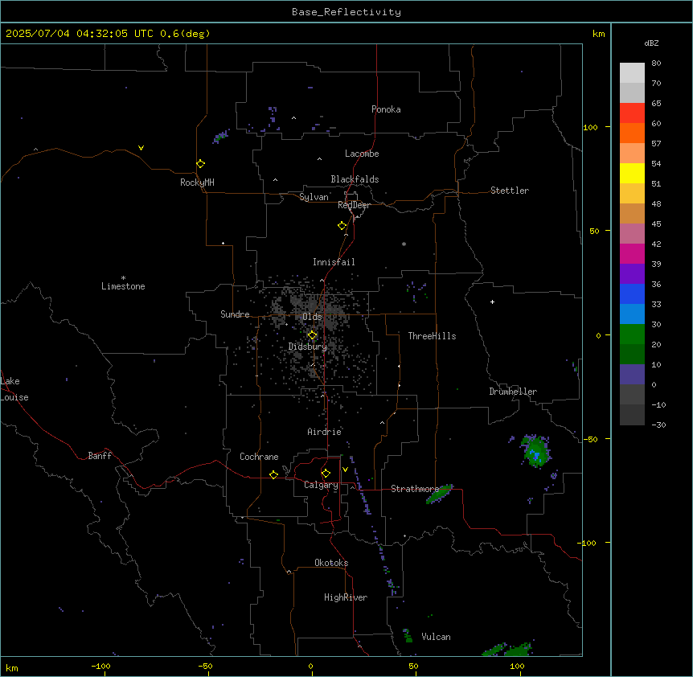Pick the slate-blue 0-10 dBZ swatch

[x=632, y=375]
